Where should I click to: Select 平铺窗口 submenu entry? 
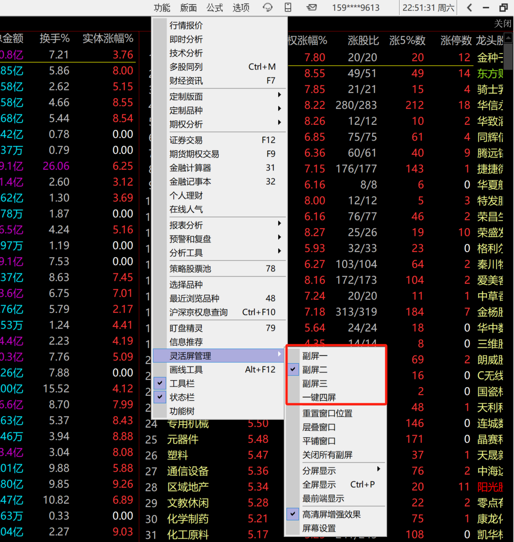point(336,441)
